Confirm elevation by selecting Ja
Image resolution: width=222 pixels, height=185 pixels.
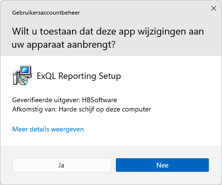coord(61,165)
